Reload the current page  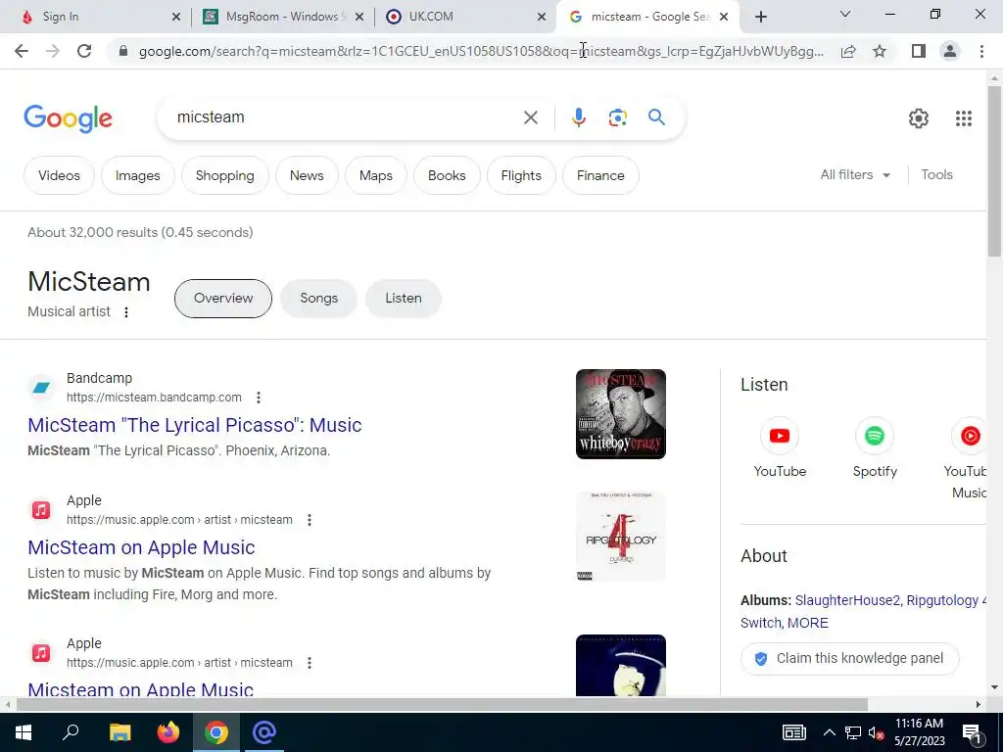[x=84, y=51]
